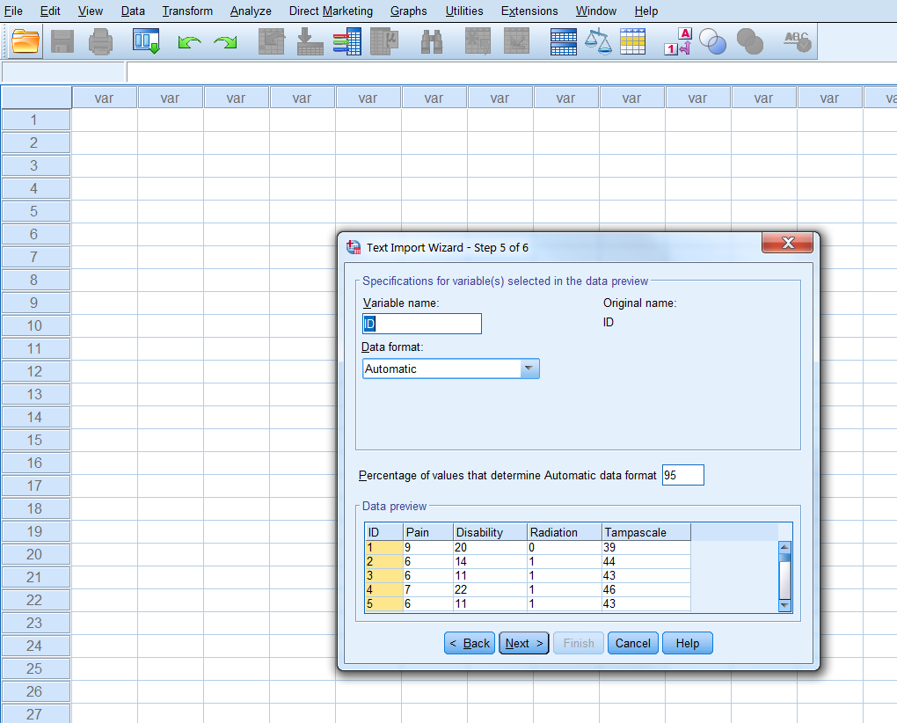The image size is (897, 723).
Task: Click the Split File table icon
Action: [x=564, y=42]
